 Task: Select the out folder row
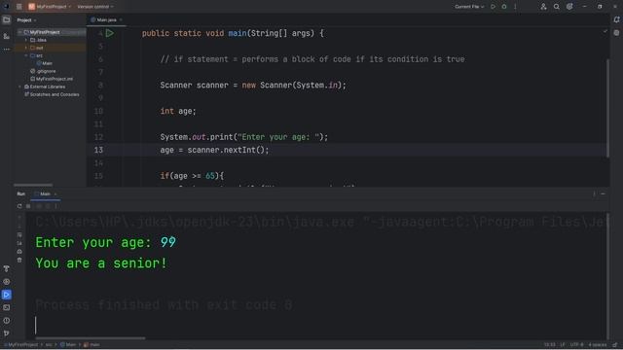(50, 48)
